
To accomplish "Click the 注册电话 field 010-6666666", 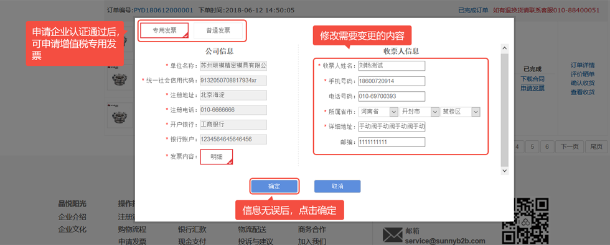I will point(233,110).
